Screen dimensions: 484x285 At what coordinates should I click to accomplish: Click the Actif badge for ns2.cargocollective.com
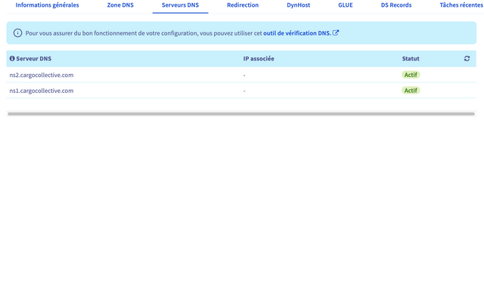(411, 75)
